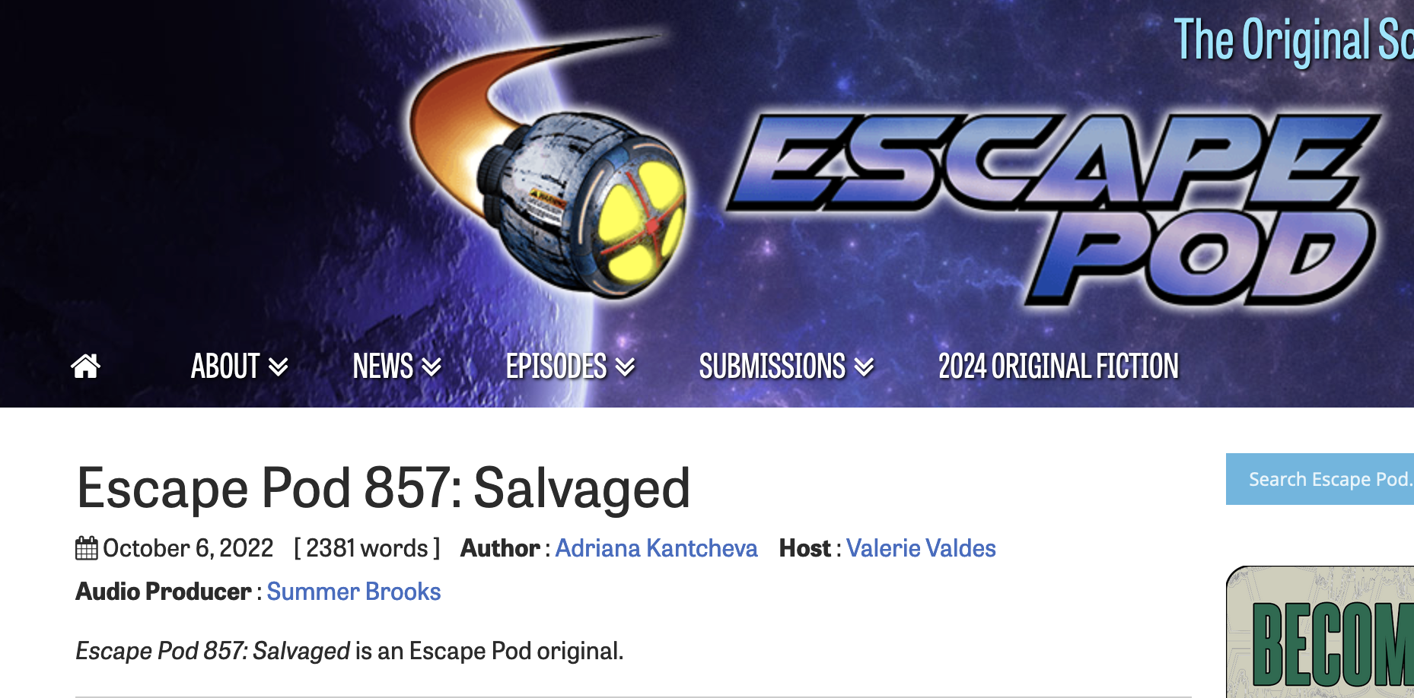Click The Original Sc tagline text

[1294, 40]
